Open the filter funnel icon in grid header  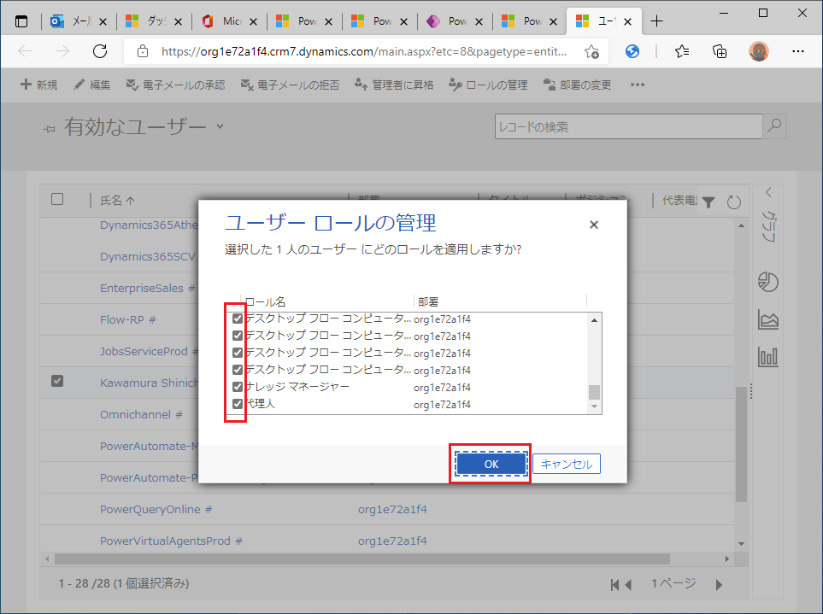[x=708, y=202]
